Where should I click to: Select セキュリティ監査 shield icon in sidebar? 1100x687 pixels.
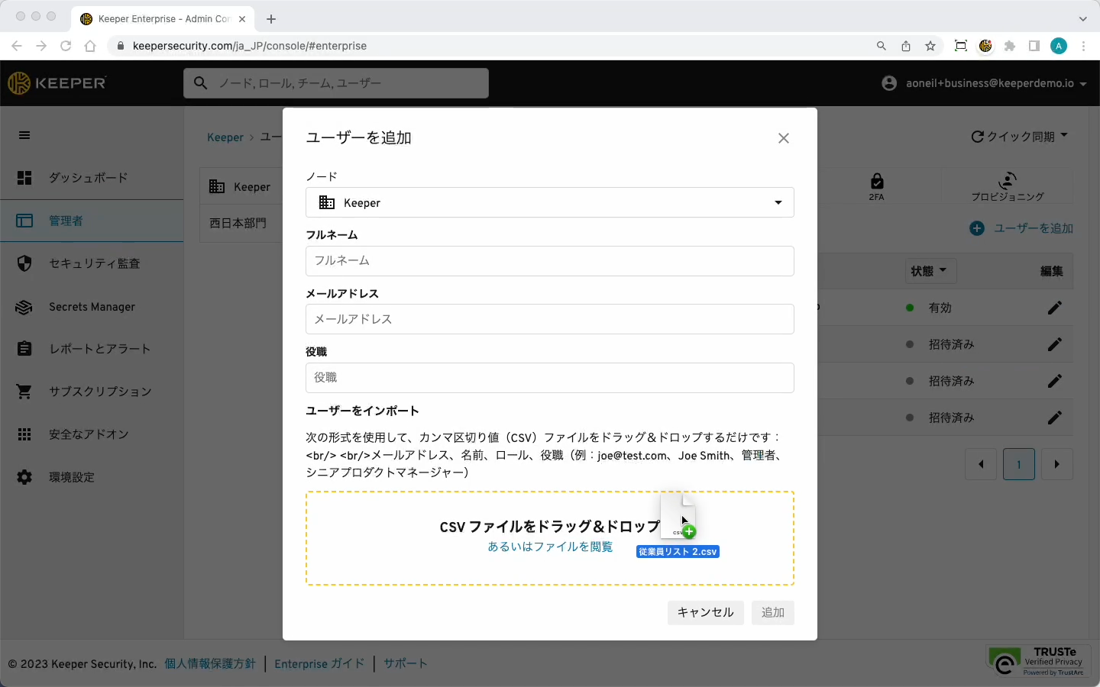tap(24, 263)
